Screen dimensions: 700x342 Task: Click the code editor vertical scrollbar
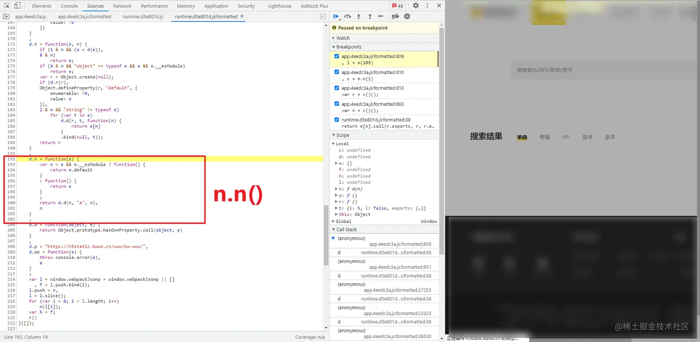click(326, 235)
